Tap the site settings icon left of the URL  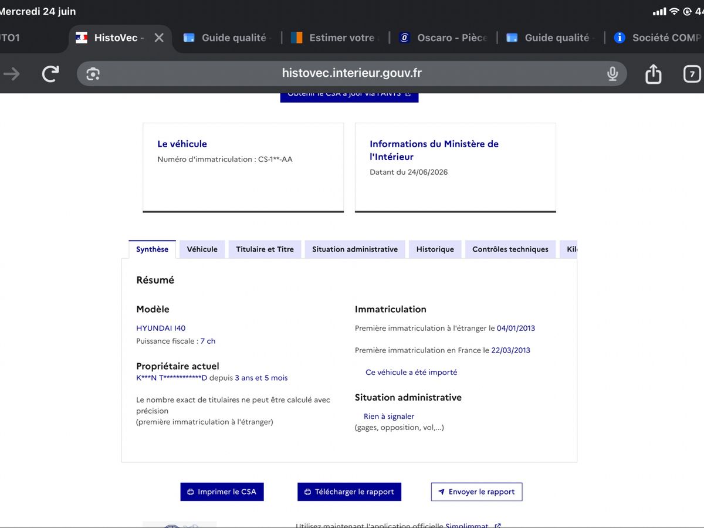pyautogui.click(x=93, y=74)
